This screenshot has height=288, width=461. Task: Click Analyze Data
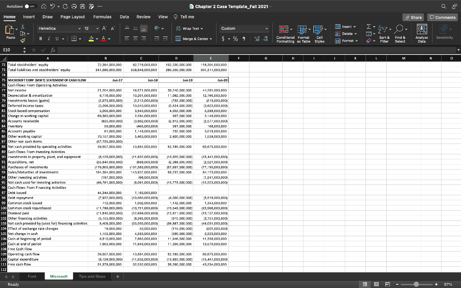tap(421, 34)
